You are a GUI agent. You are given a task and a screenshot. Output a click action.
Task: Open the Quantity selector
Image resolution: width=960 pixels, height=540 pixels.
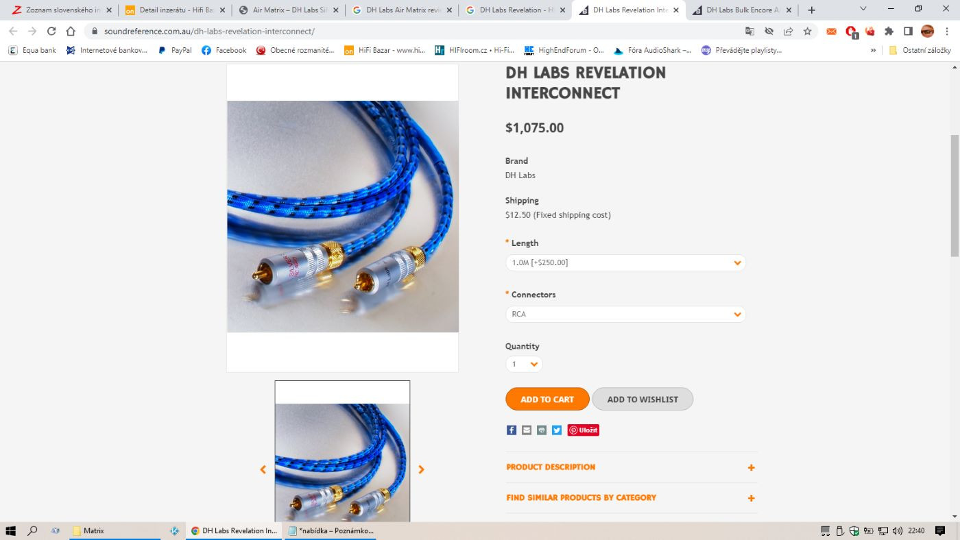tap(524, 365)
